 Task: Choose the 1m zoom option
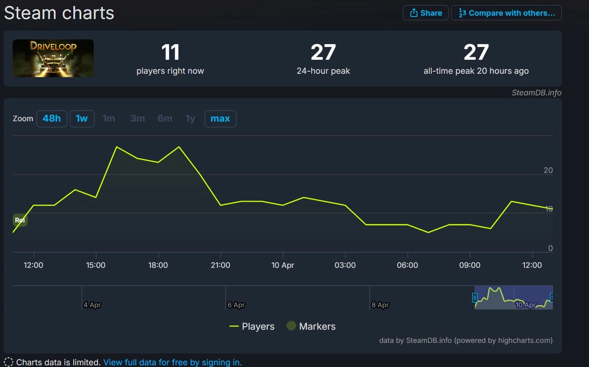coord(109,119)
